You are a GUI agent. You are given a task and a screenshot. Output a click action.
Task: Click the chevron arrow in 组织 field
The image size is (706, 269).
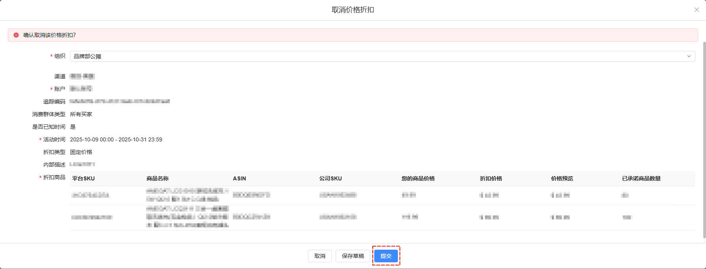[x=689, y=56]
